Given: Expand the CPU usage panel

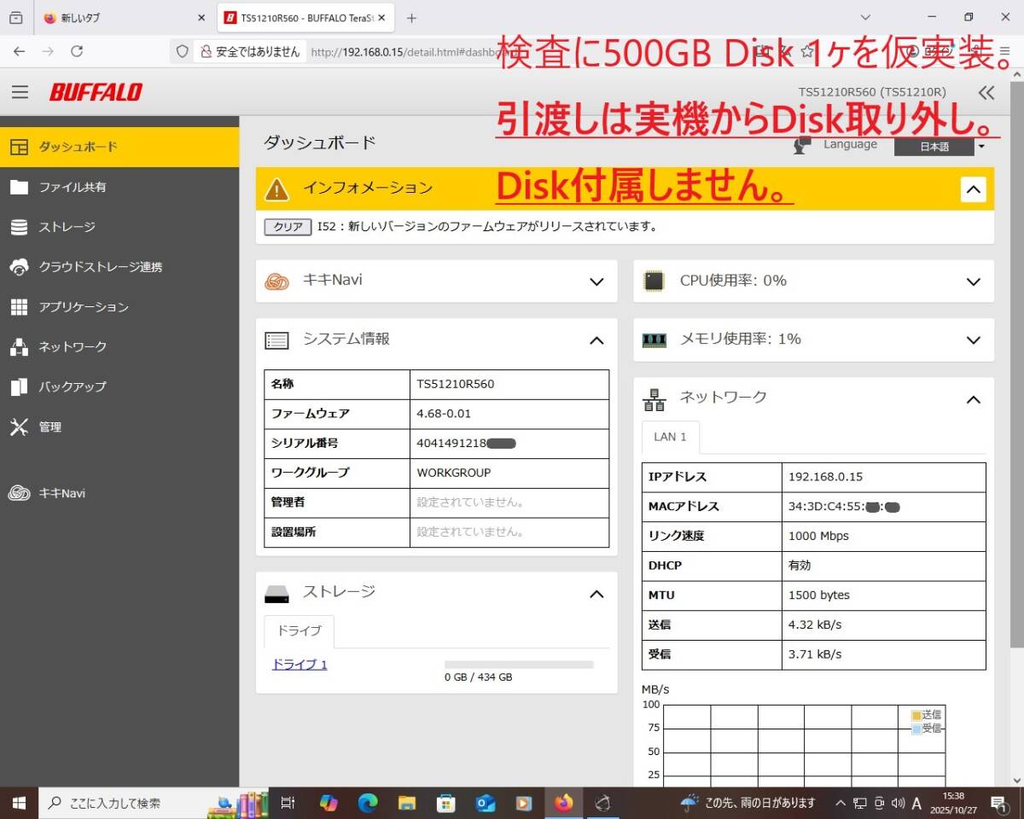Looking at the screenshot, I should click(x=973, y=282).
